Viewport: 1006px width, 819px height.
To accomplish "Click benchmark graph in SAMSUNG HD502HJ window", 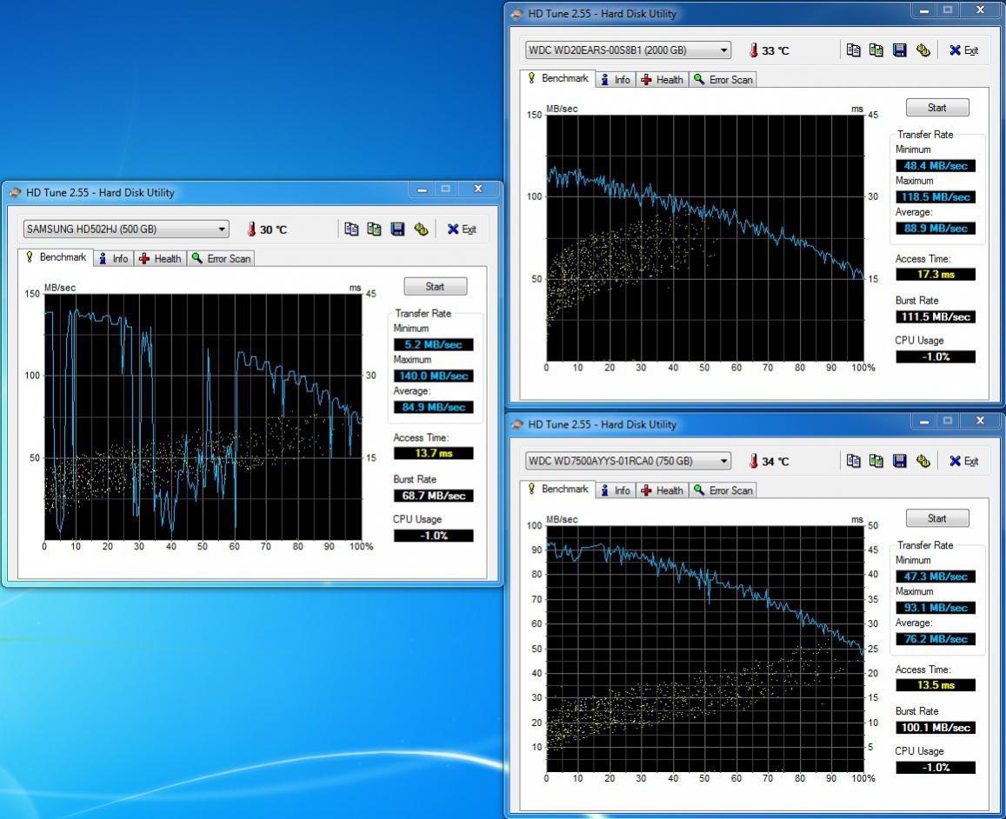I will coord(203,416).
